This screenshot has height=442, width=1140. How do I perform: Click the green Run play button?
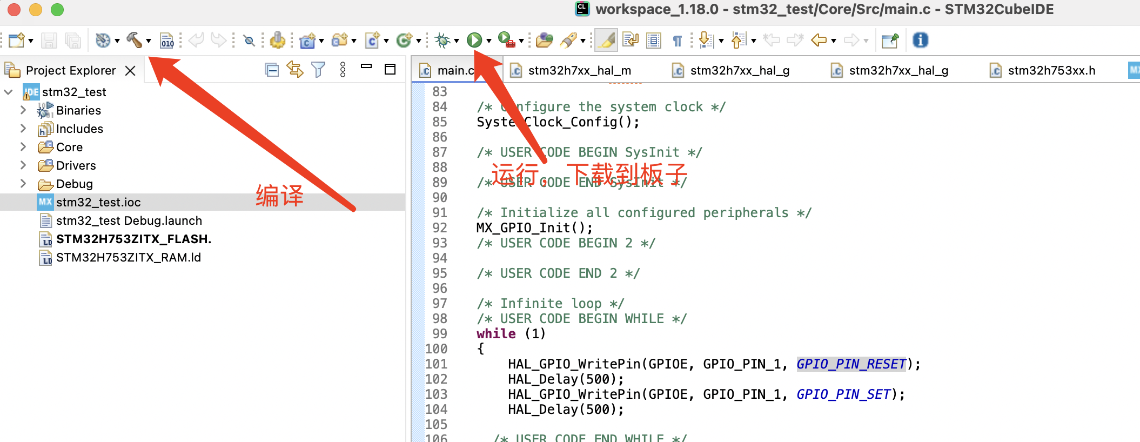(x=474, y=40)
